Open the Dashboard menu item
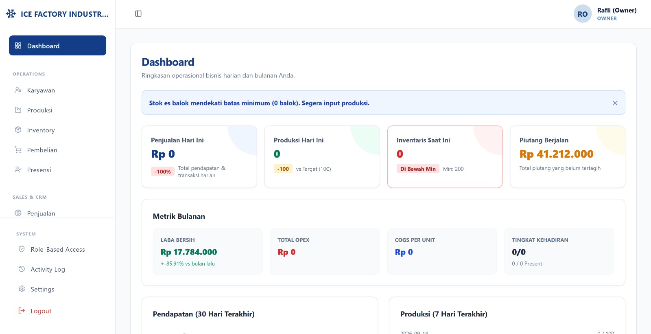Image resolution: width=651 pixels, height=334 pixels. point(57,46)
